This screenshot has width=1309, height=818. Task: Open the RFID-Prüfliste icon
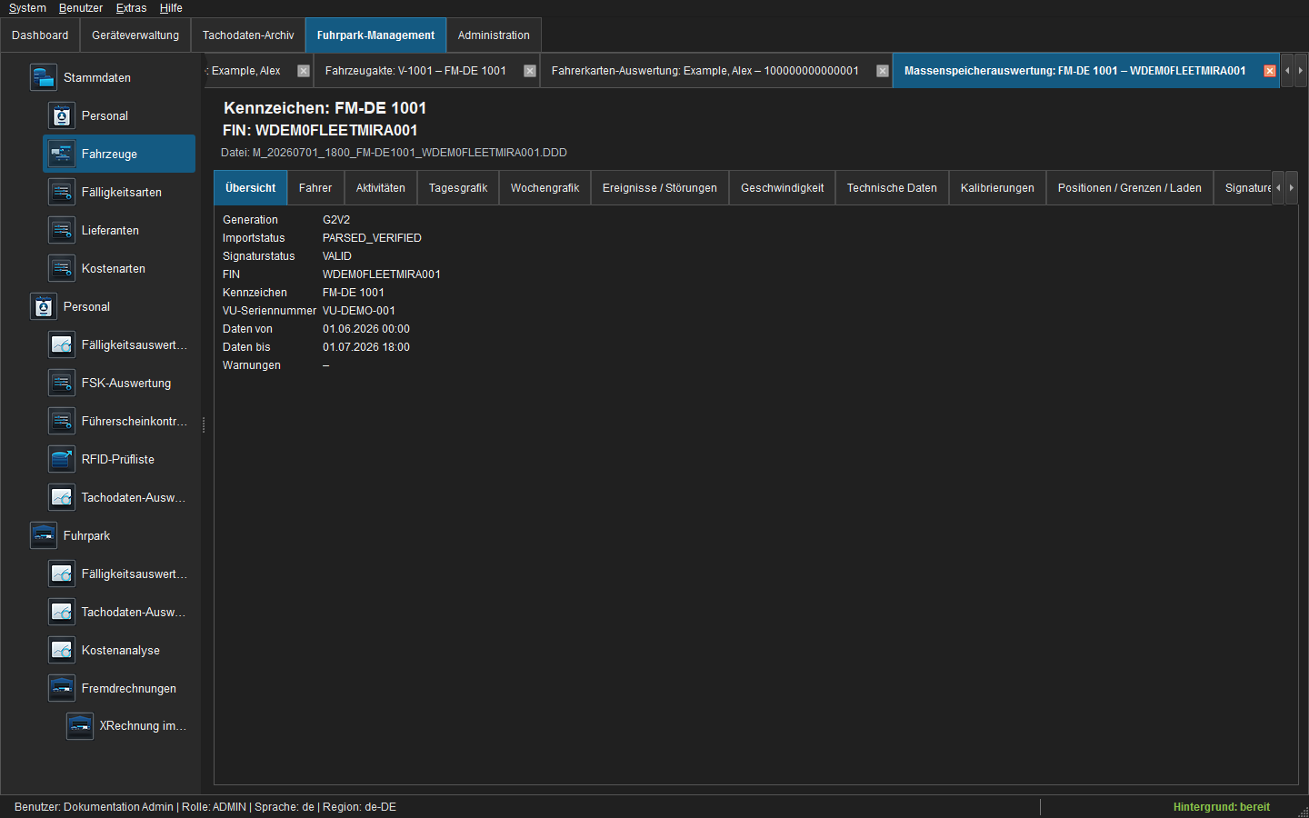pos(61,459)
